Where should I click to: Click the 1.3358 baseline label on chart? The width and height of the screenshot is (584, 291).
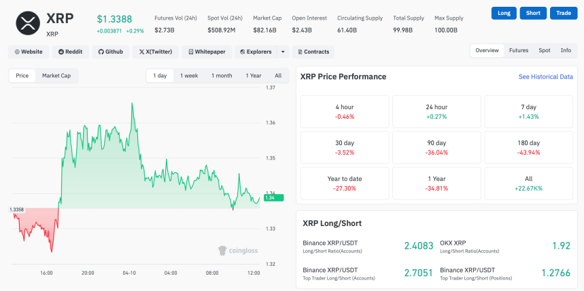point(17,210)
